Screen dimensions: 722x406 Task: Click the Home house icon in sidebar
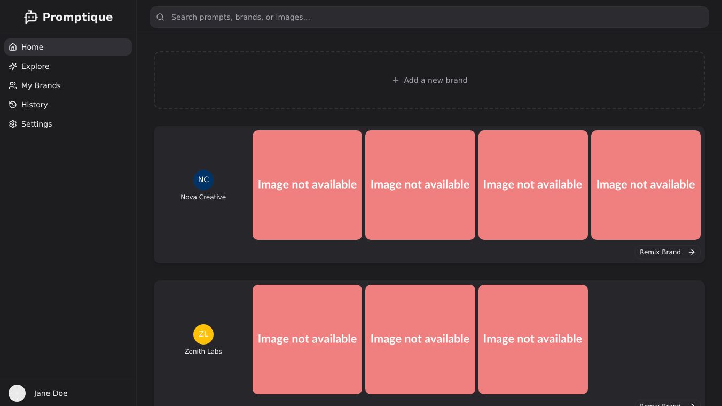(13, 47)
